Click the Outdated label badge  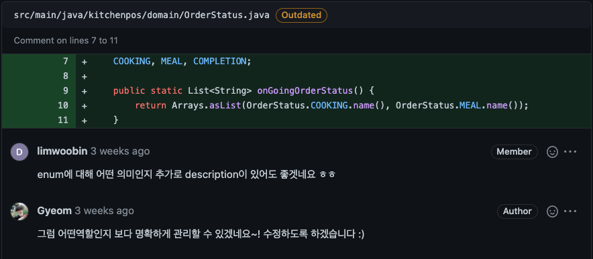pos(301,15)
